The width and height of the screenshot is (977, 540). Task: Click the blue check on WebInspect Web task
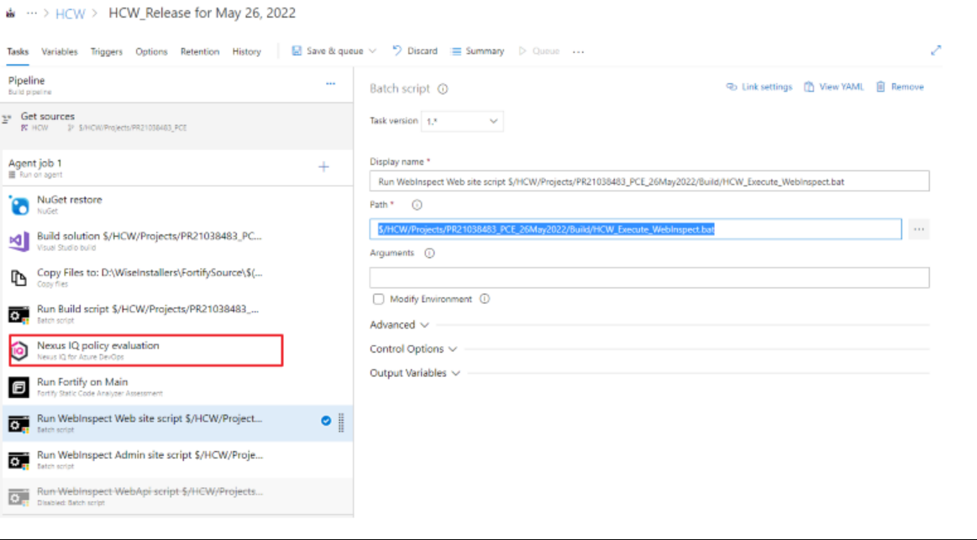pos(326,421)
